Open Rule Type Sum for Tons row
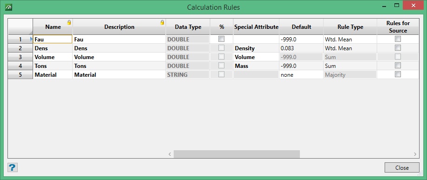The height and width of the screenshot is (180, 427). [350, 66]
